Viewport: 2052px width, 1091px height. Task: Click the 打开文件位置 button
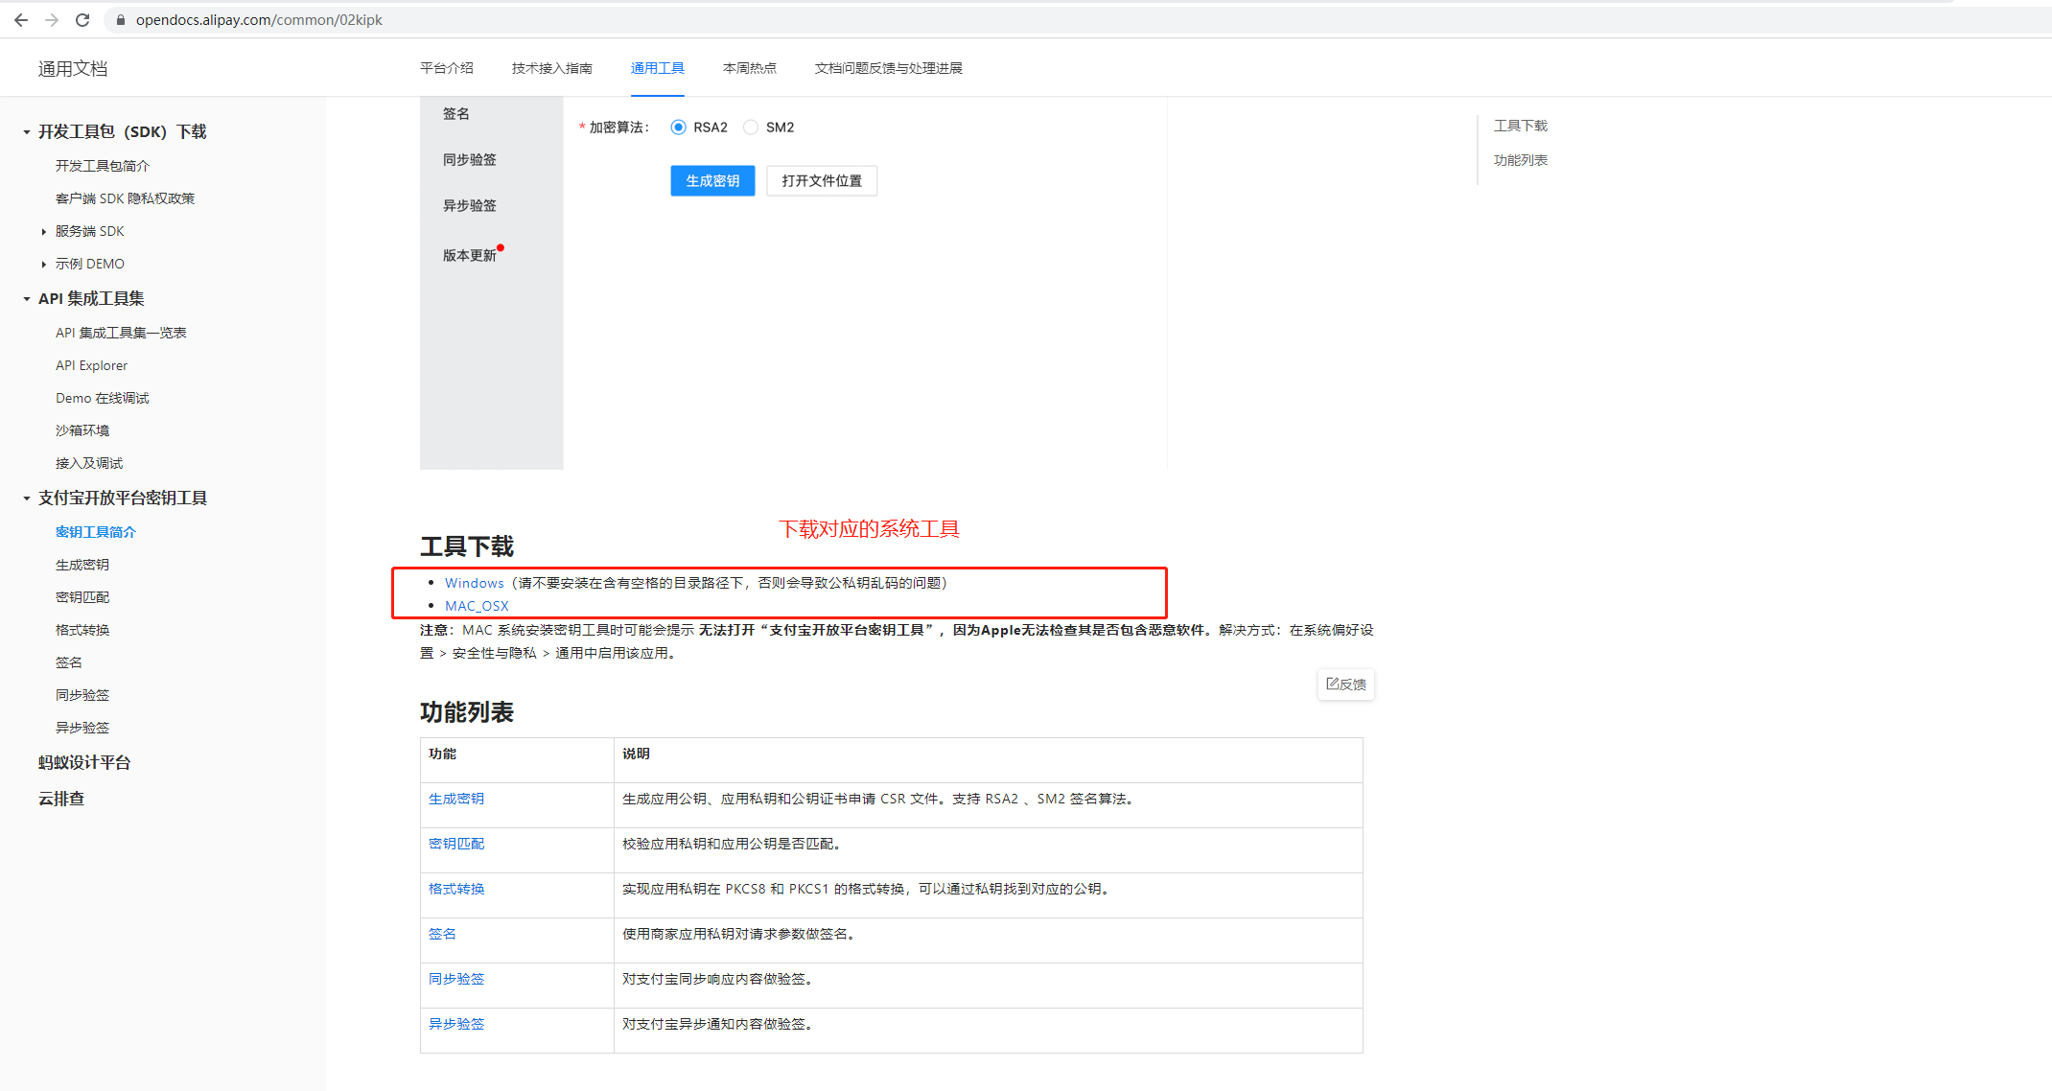coord(822,180)
